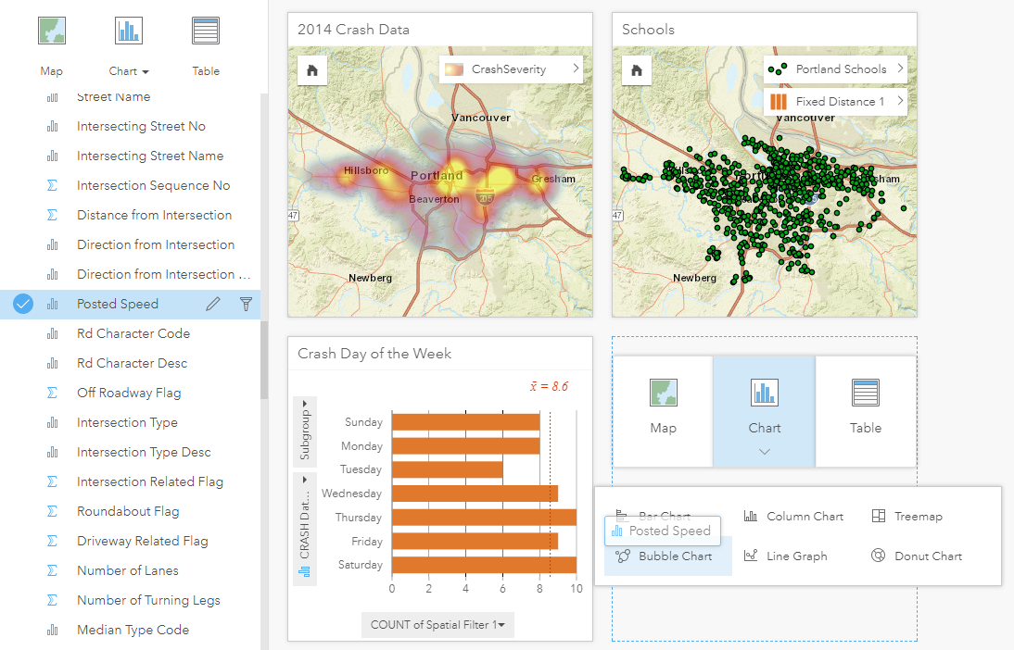Expand the CrashSeverity layer legend
The height and width of the screenshot is (650, 1014).
(575, 69)
